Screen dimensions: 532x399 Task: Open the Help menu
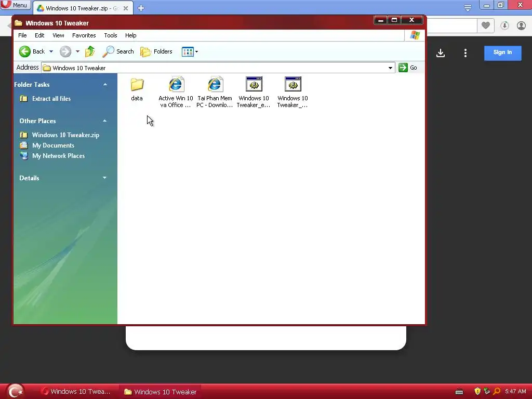130,35
